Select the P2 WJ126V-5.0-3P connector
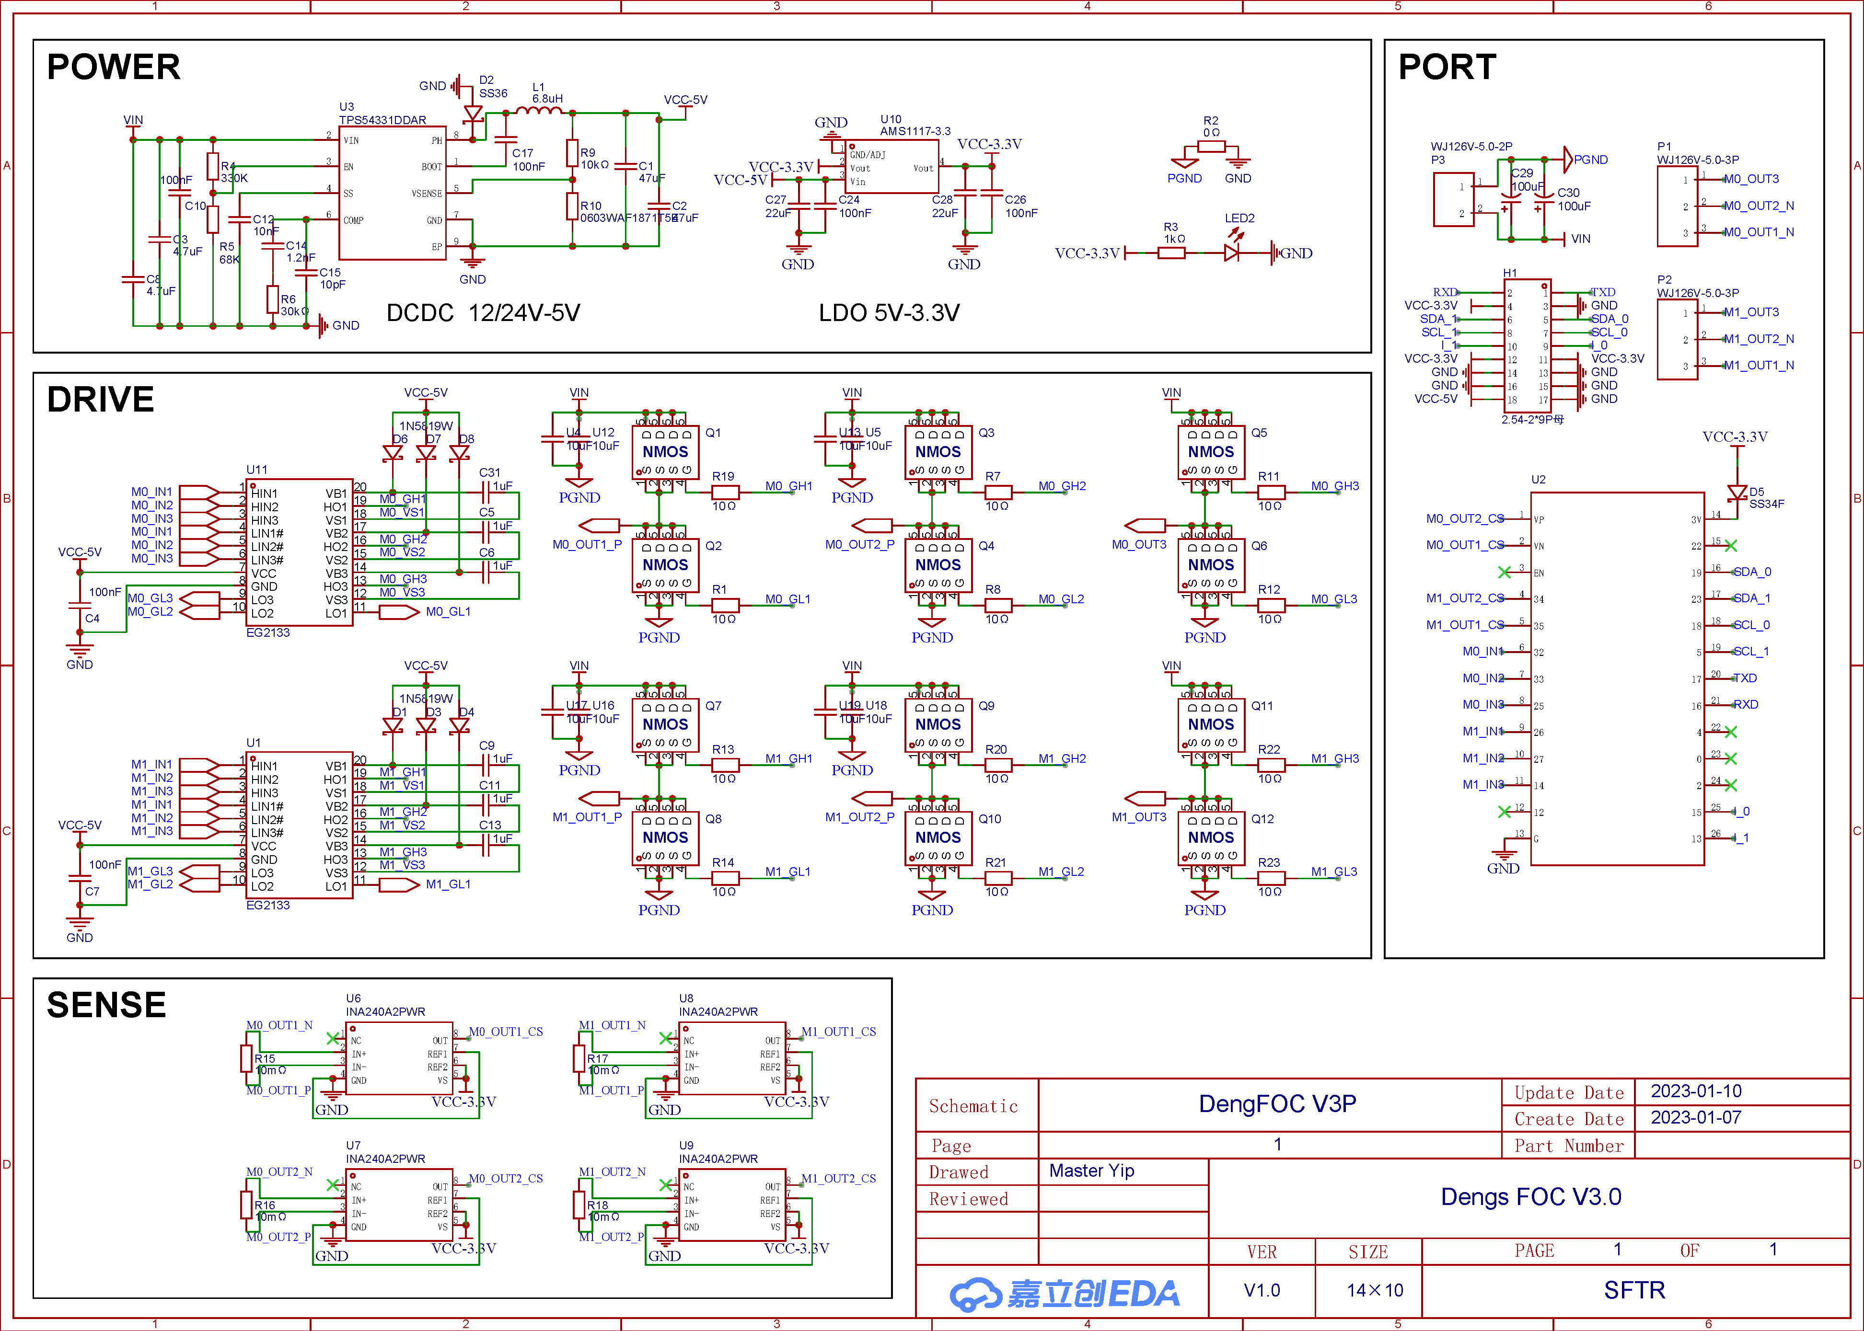Screen dimensions: 1864x1331 (x=1678, y=340)
